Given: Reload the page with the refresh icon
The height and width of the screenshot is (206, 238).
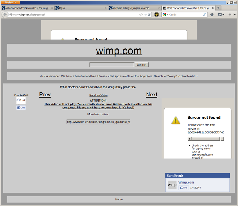Looking at the screenshot, I should point(149,15).
